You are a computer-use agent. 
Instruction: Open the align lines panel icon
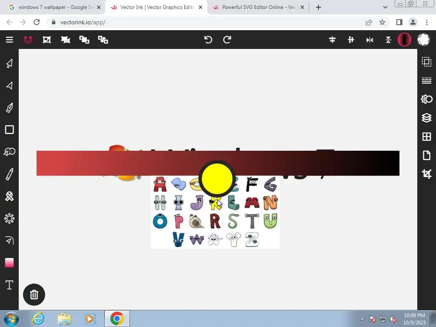(427, 80)
